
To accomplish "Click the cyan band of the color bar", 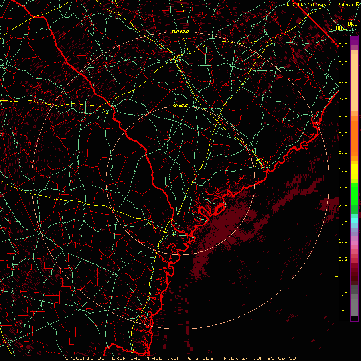I will 354,221.
